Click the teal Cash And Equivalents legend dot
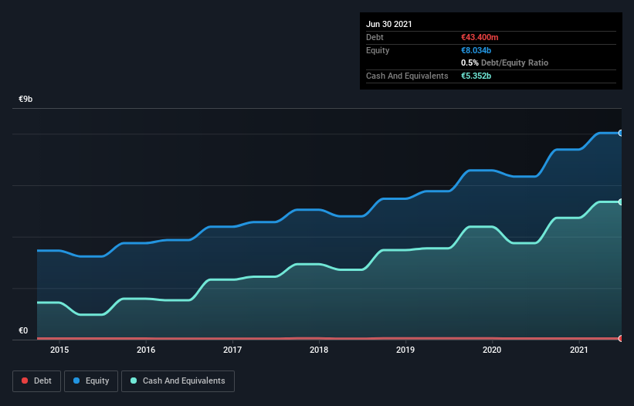The width and height of the screenshot is (634, 406). click(134, 381)
